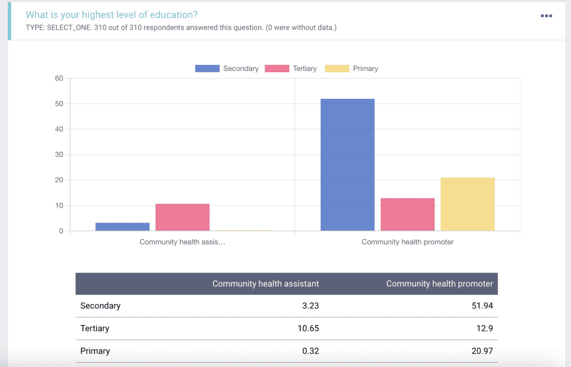
Task: Toggle the Secondary series in the legend
Action: pyautogui.click(x=227, y=69)
